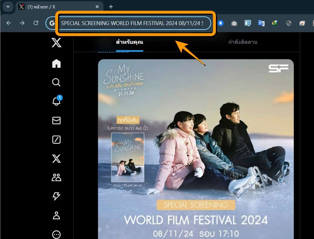Image resolution: width=314 pixels, height=239 pixels.
Task: Open Communities people icon in the sidebar
Action: (x=56, y=178)
